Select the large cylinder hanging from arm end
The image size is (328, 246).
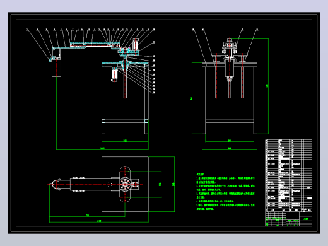[x=57, y=67]
